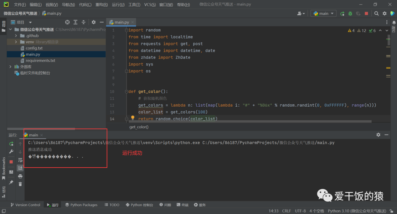
Task: Go to next highlighted error arrow
Action: coord(387,31)
